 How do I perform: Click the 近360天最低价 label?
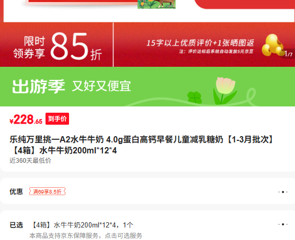30,161
